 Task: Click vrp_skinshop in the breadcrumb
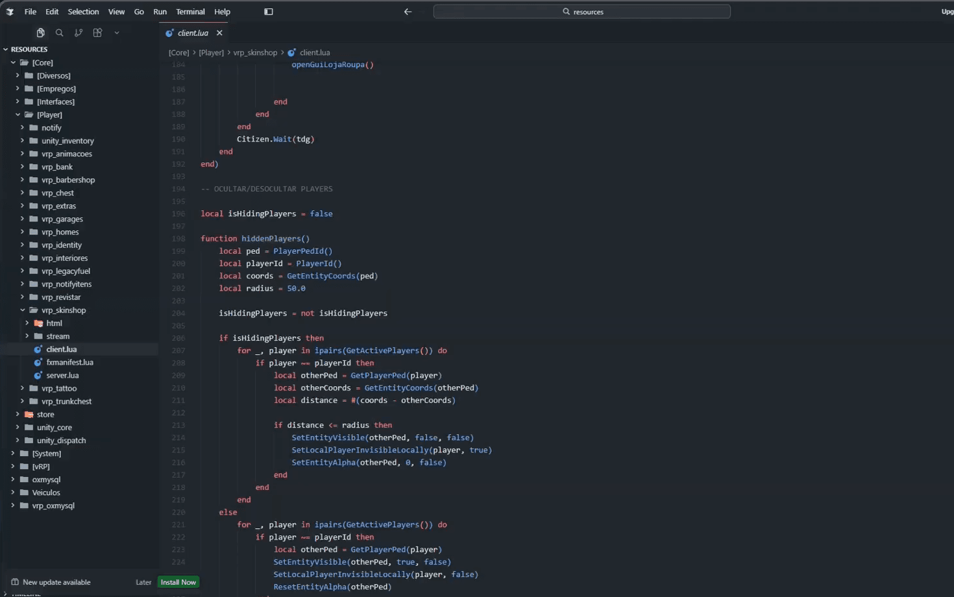click(255, 53)
